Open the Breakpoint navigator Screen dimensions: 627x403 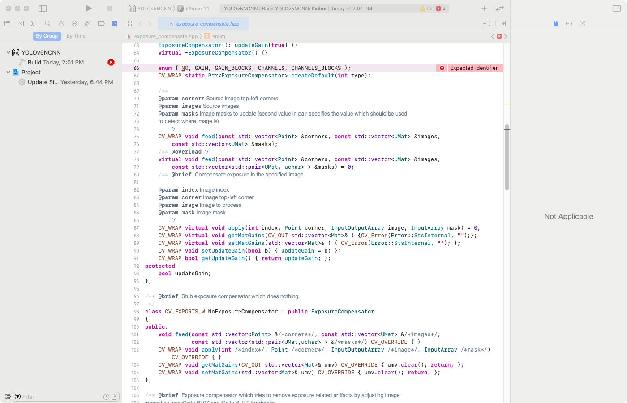pyautogui.click(x=102, y=24)
